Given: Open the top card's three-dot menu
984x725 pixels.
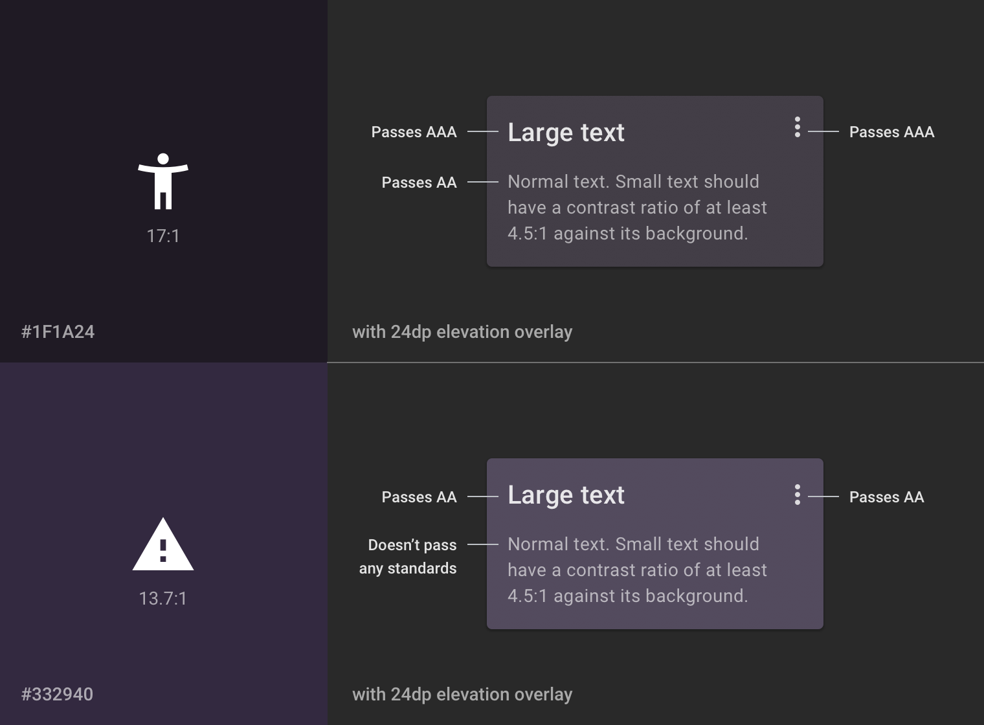Looking at the screenshot, I should (797, 127).
